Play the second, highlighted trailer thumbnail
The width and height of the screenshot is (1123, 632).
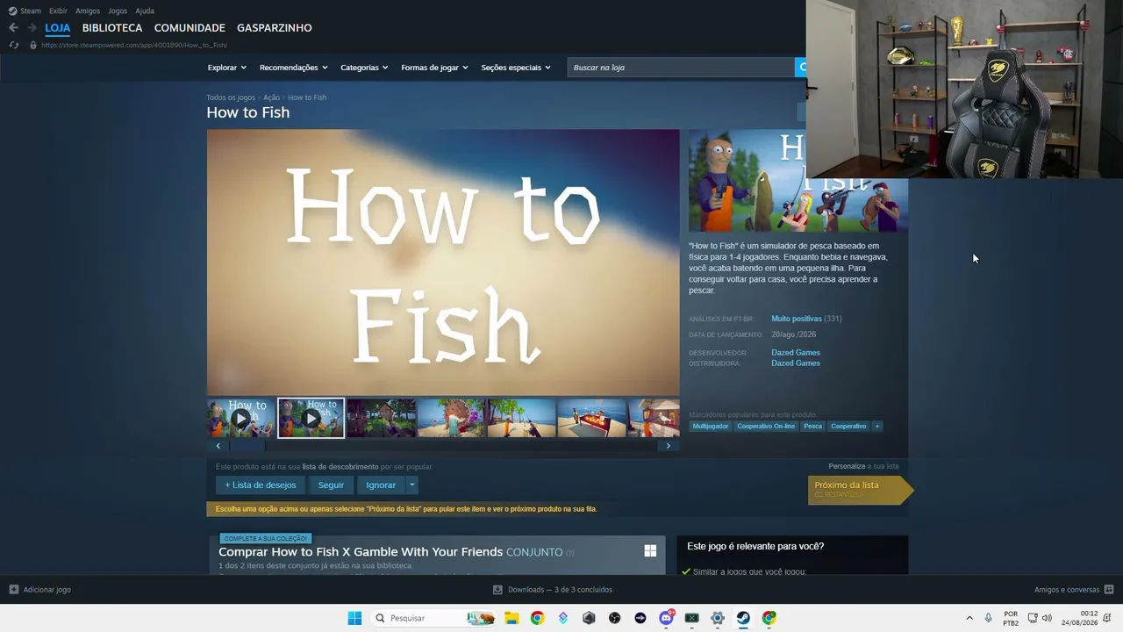(311, 418)
